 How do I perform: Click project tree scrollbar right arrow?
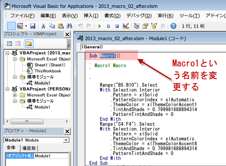pyautogui.click(x=67, y=121)
